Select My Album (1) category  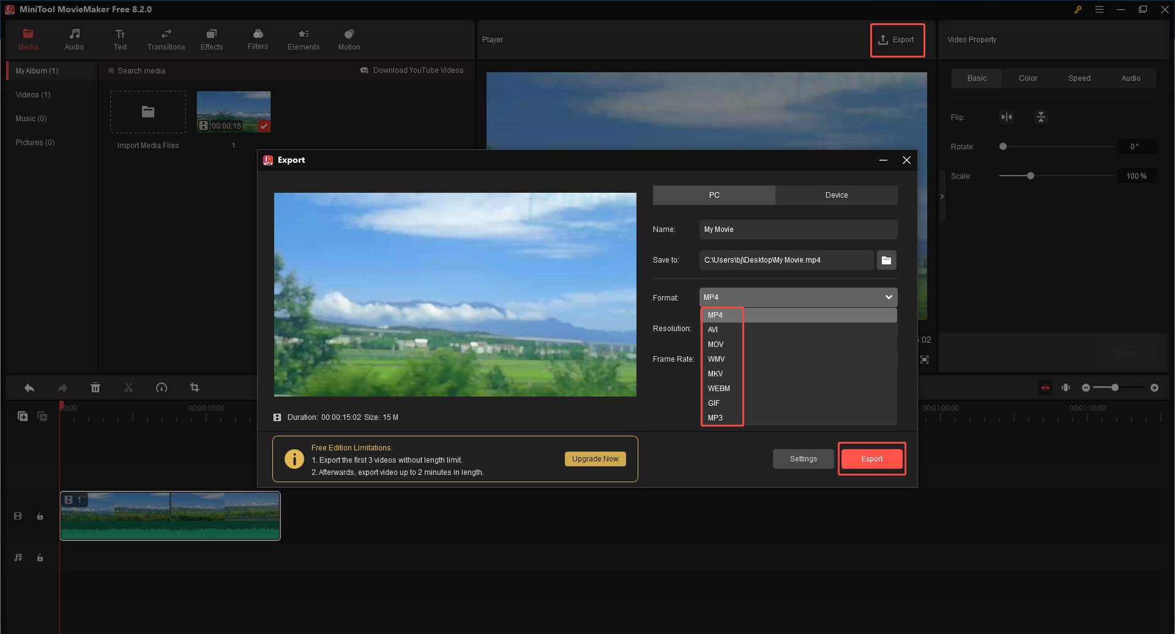pyautogui.click(x=51, y=71)
